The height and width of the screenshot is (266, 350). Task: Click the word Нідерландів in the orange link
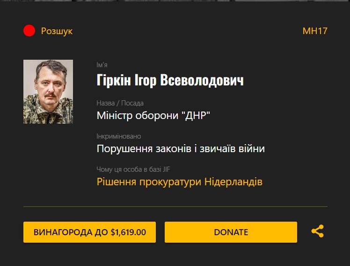click(x=233, y=182)
